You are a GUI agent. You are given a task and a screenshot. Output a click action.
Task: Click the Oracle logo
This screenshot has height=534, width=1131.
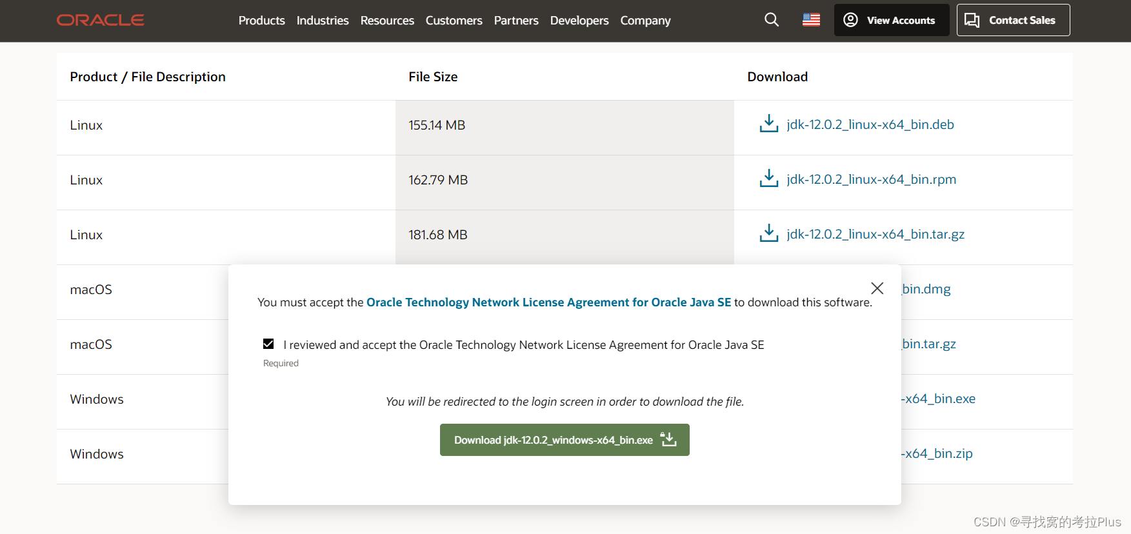(x=100, y=20)
